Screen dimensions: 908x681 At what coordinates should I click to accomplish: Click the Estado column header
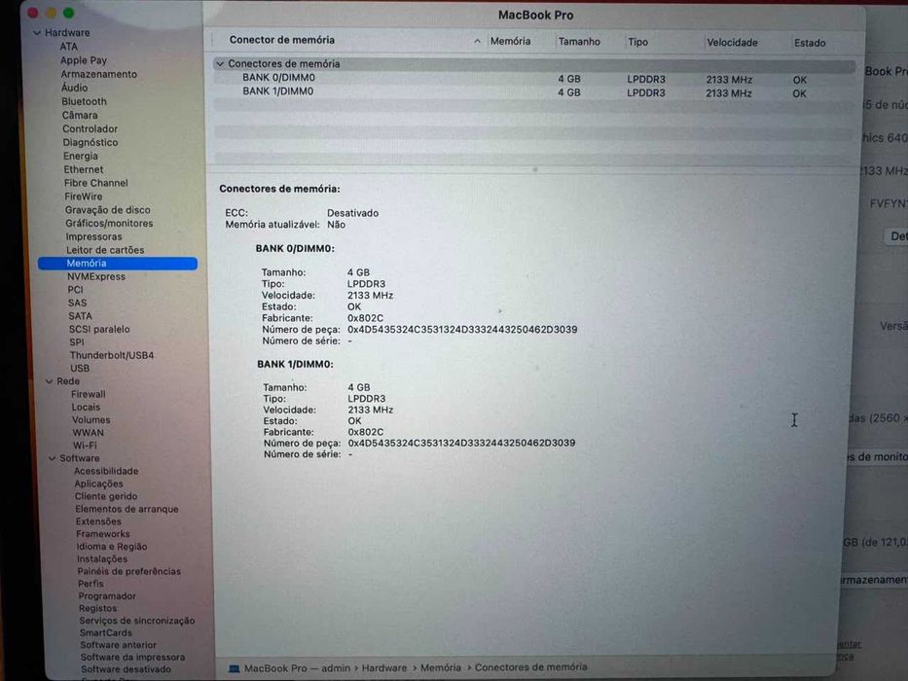(810, 43)
